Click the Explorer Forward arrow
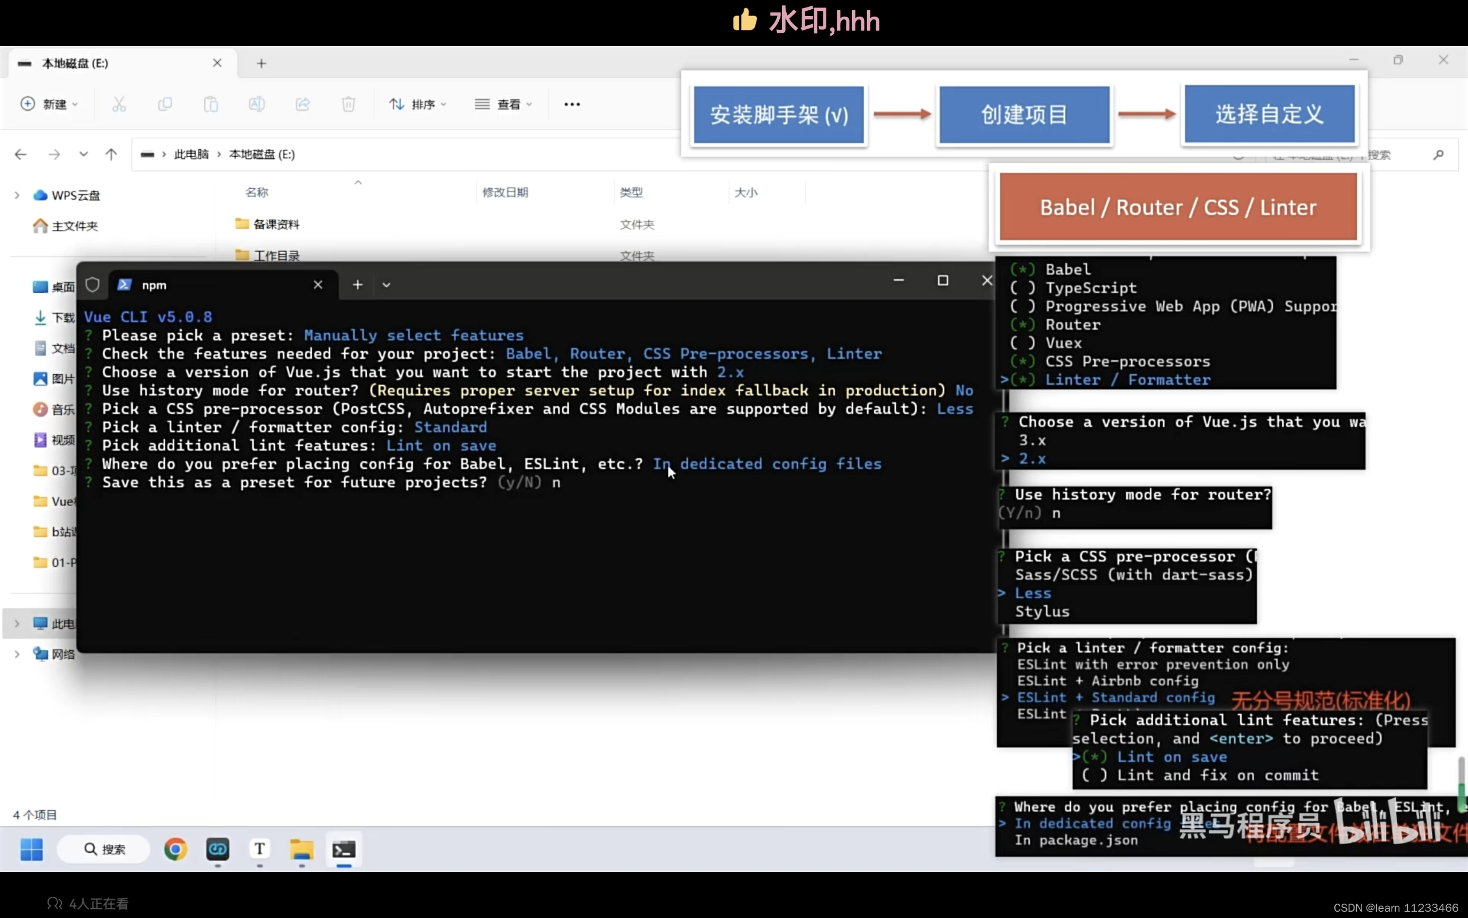 click(54, 154)
